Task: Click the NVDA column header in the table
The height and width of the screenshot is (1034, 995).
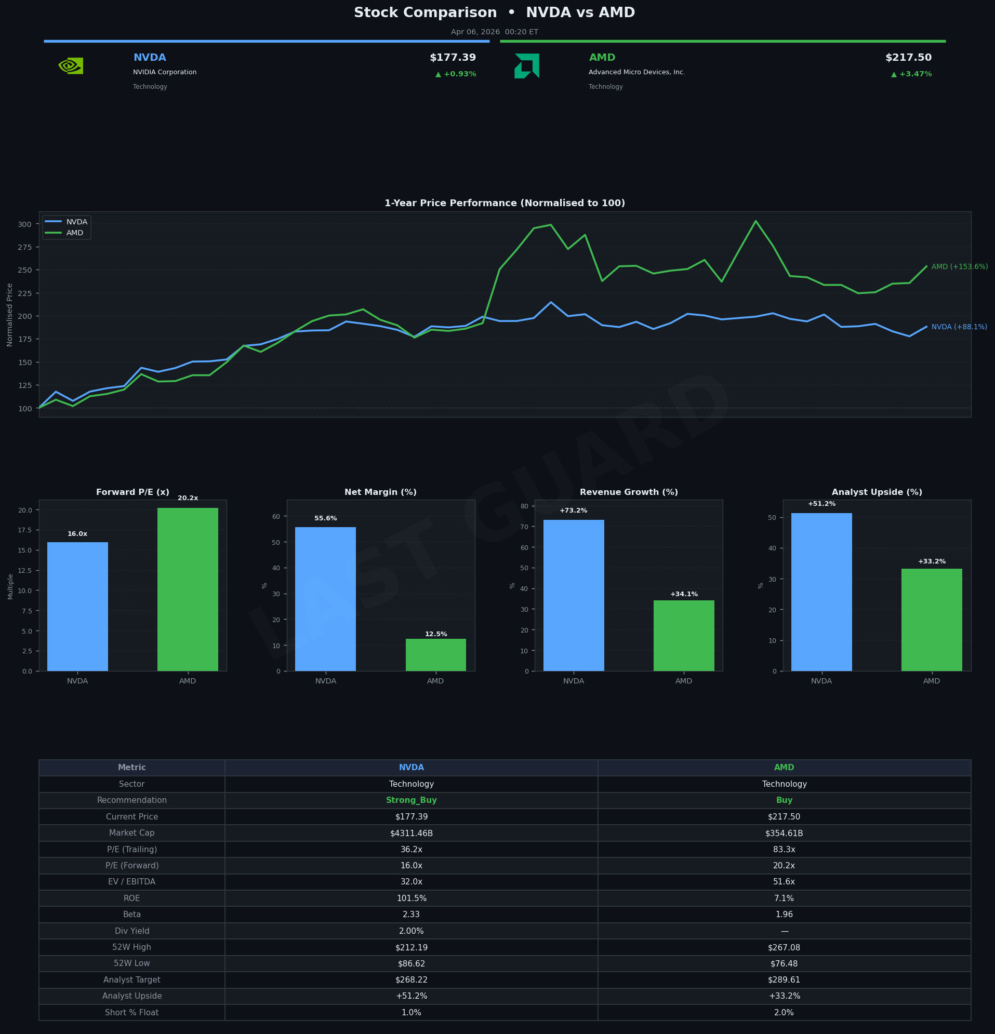Action: pos(411,768)
